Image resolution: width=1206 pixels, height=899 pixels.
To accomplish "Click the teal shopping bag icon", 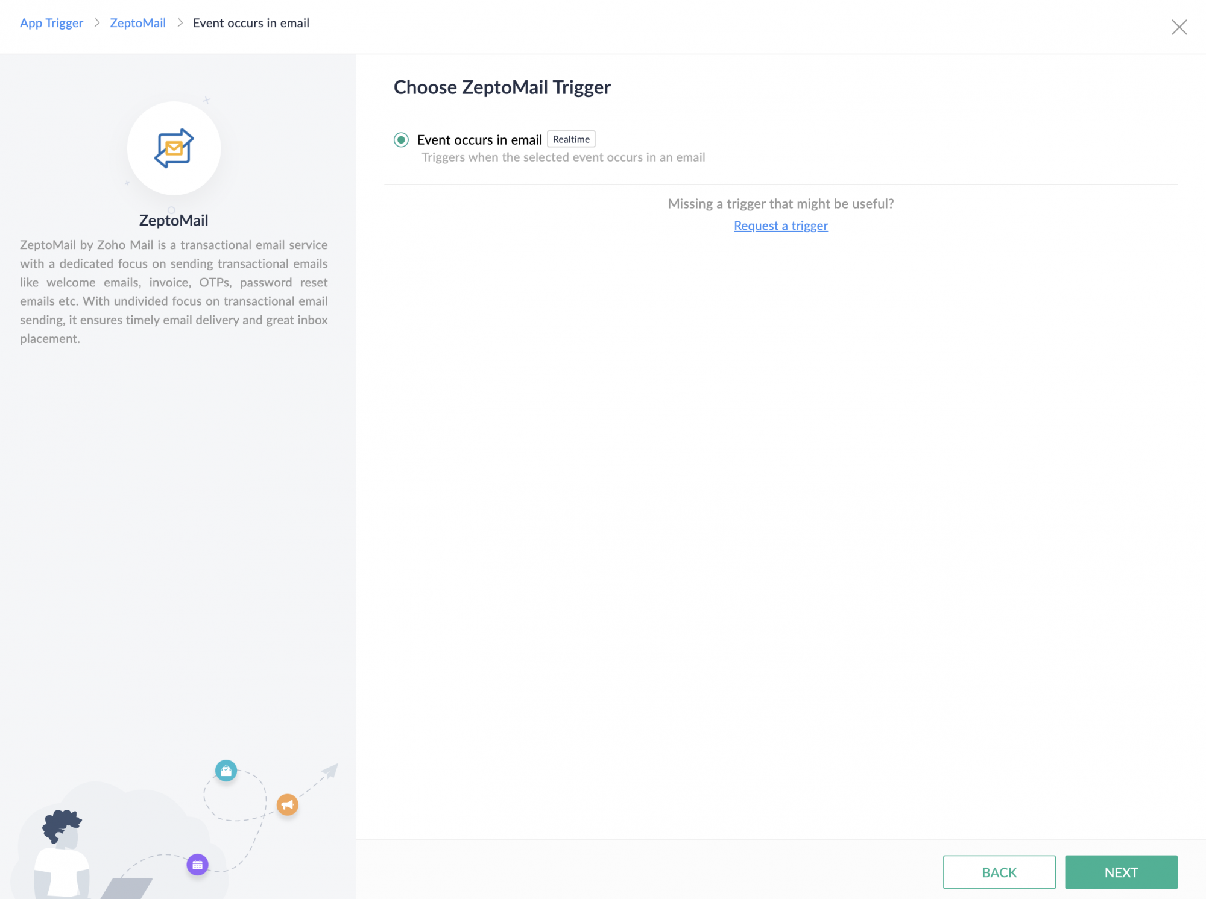I will tap(226, 770).
